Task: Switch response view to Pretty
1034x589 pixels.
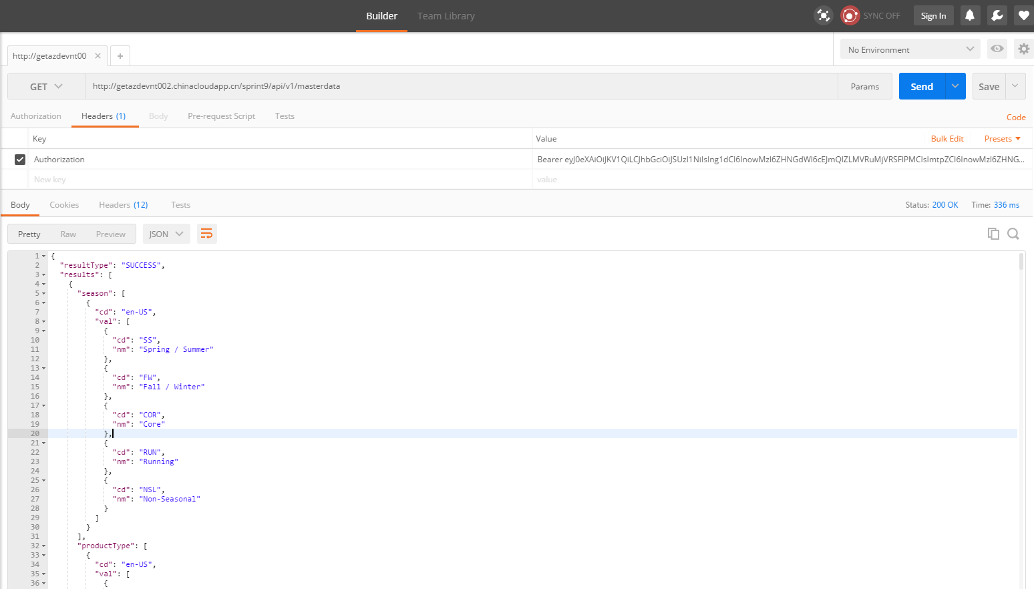Action: [29, 234]
